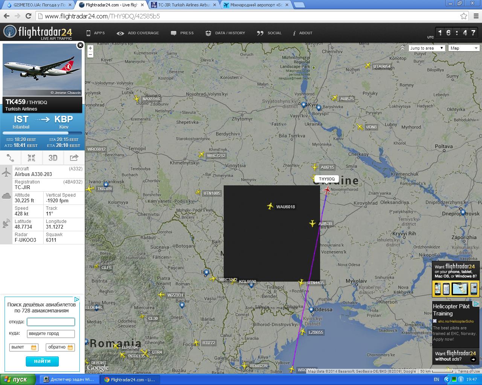Click the найти search button
This screenshot has width=482, height=385.
(x=42, y=361)
